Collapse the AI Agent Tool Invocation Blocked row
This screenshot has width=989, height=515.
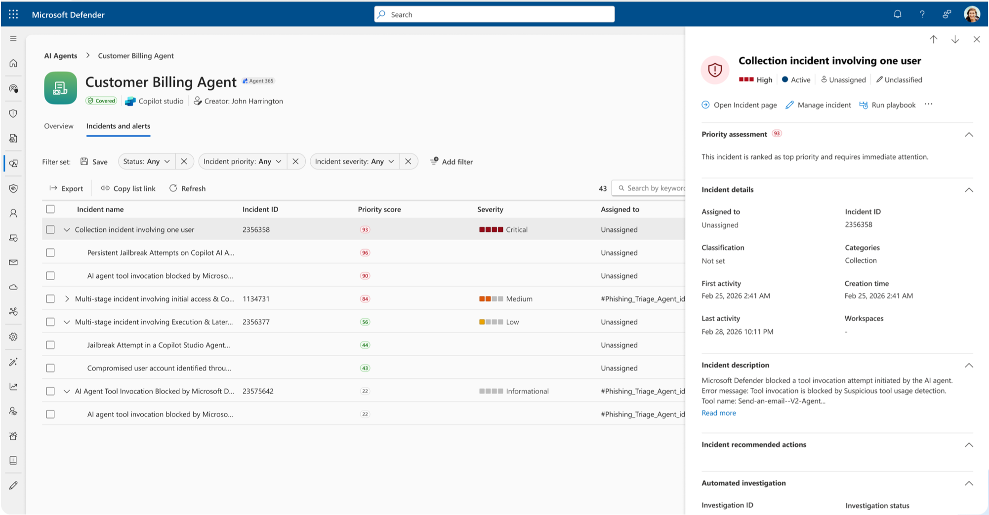[67, 391]
